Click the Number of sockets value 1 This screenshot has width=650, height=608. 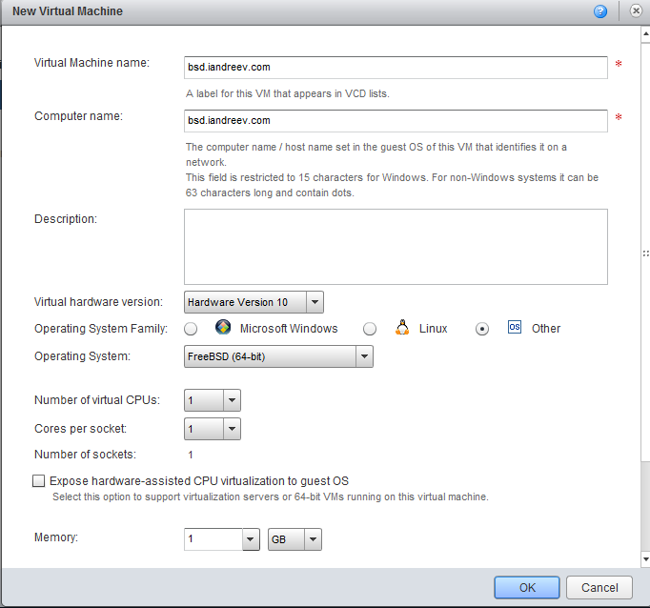(x=191, y=455)
